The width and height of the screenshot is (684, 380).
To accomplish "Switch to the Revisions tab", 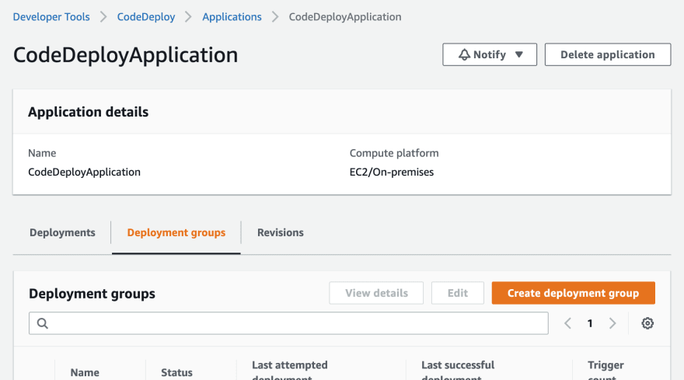I will point(281,232).
